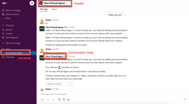Screen dimensions: 189x104
Task: Click Add channels plus icon
Action: 3,37
